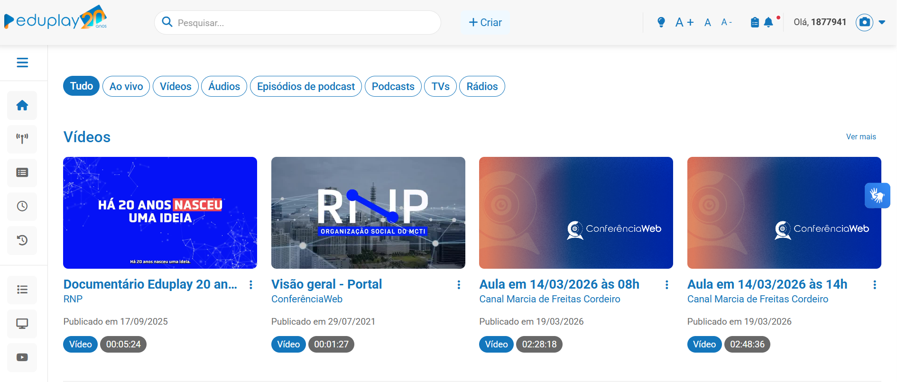The width and height of the screenshot is (897, 382).
Task: Select the Rádios filter tab
Action: (482, 86)
